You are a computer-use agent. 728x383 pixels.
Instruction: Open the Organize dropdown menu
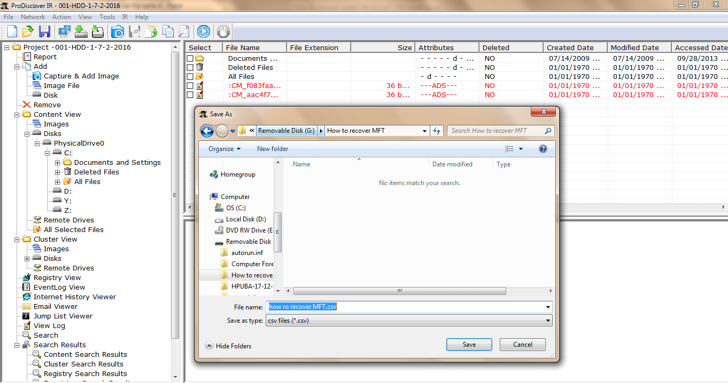coord(224,149)
